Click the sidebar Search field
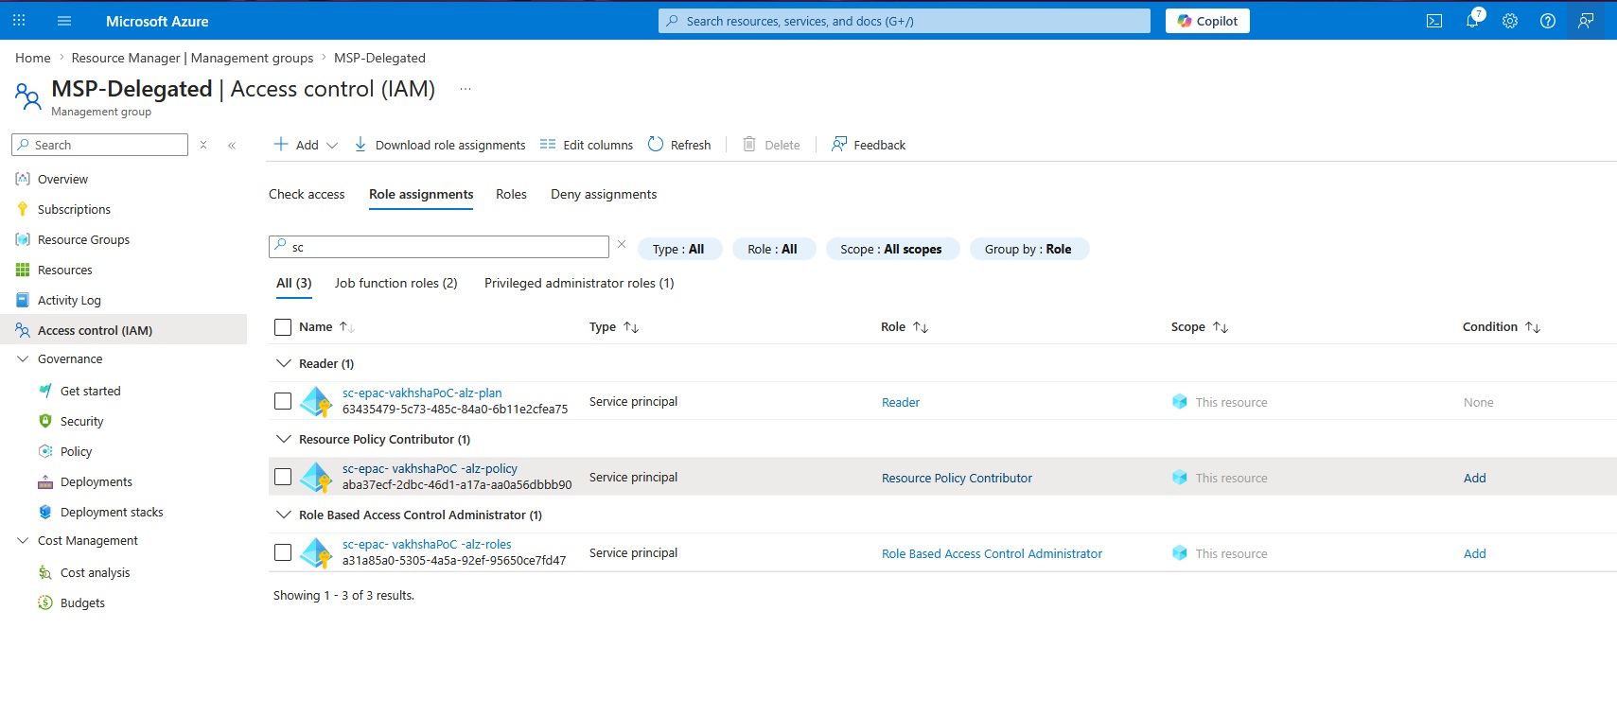The height and width of the screenshot is (716, 1617). 99,145
